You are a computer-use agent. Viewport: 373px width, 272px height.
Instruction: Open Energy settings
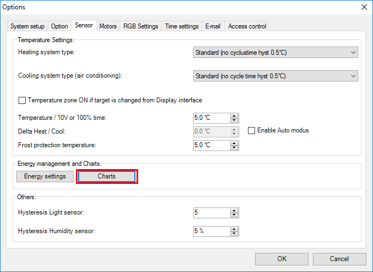coord(45,176)
